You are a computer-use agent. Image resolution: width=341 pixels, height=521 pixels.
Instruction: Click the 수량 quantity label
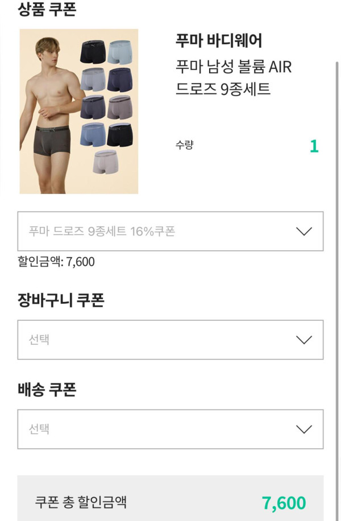point(184,145)
